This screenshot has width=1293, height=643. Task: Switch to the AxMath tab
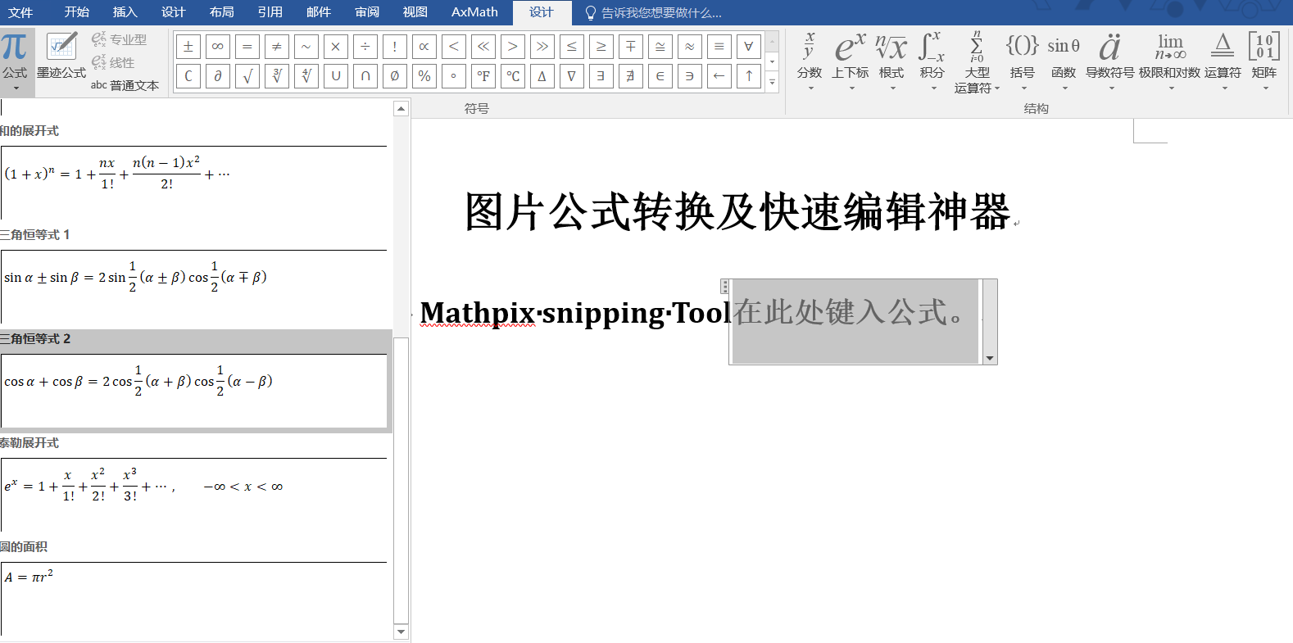pos(474,12)
